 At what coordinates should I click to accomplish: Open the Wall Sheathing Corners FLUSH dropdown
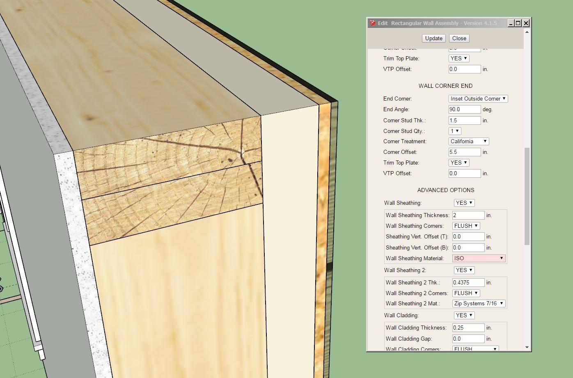(466, 226)
